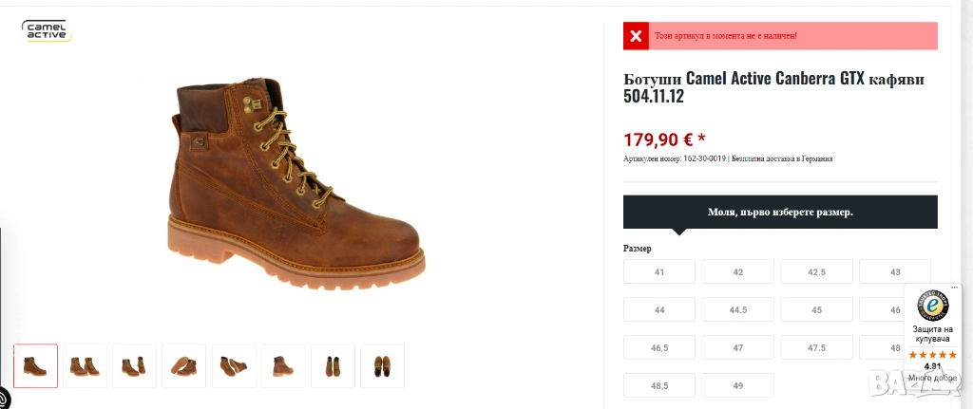The height and width of the screenshot is (409, 973).
Task: Click the Trusted Shops five-star rating
Action: 932,355
